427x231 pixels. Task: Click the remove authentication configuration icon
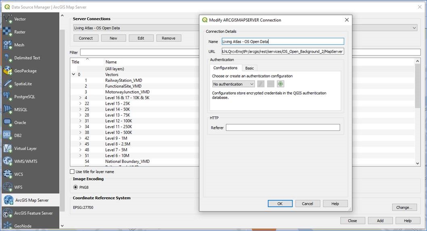[271, 84]
